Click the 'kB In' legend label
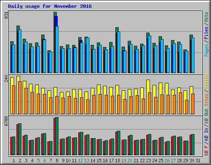Viewport: 211px width, 165px height. point(206,134)
